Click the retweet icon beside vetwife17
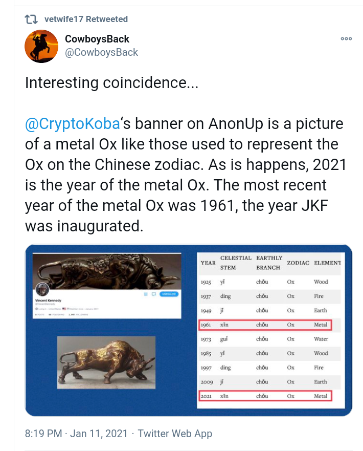This screenshot has height=451, width=363. pyautogui.click(x=31, y=19)
